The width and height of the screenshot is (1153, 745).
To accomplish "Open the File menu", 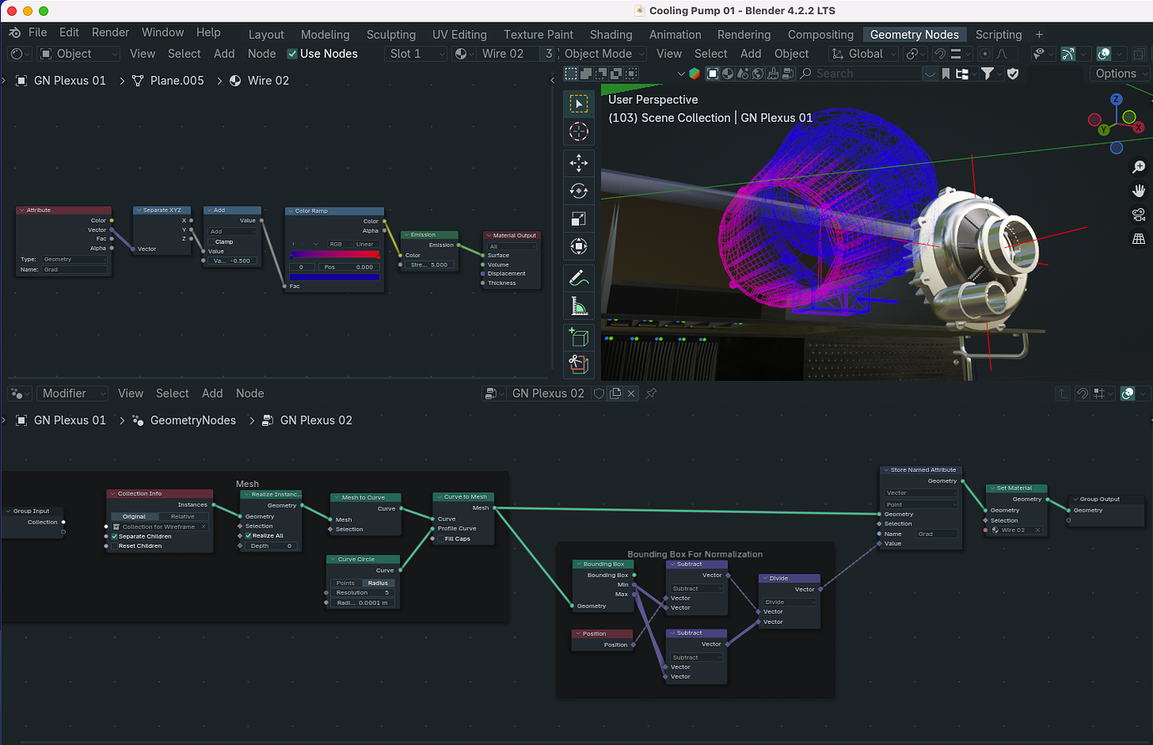I will (38, 32).
